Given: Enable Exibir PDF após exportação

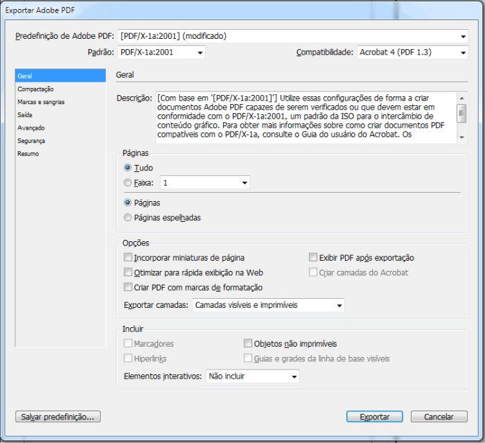Looking at the screenshot, I should (x=313, y=257).
